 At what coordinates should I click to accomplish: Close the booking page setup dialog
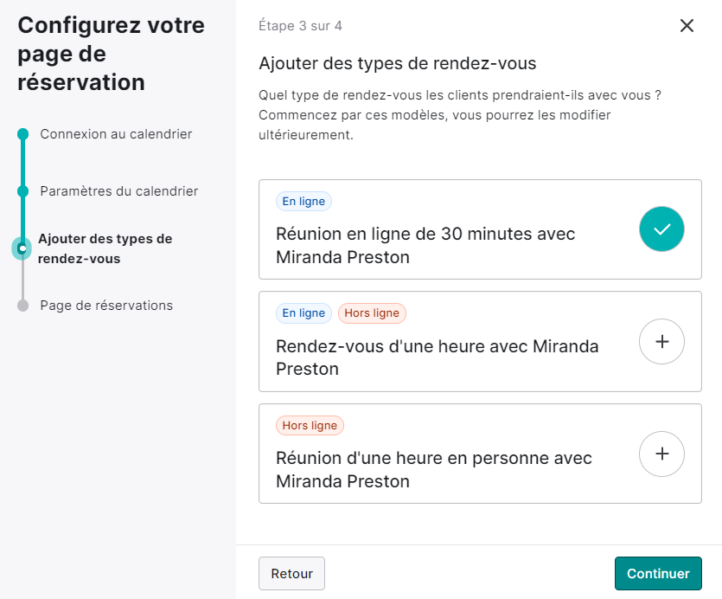(687, 26)
